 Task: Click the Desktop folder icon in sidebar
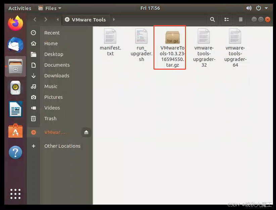click(34, 54)
